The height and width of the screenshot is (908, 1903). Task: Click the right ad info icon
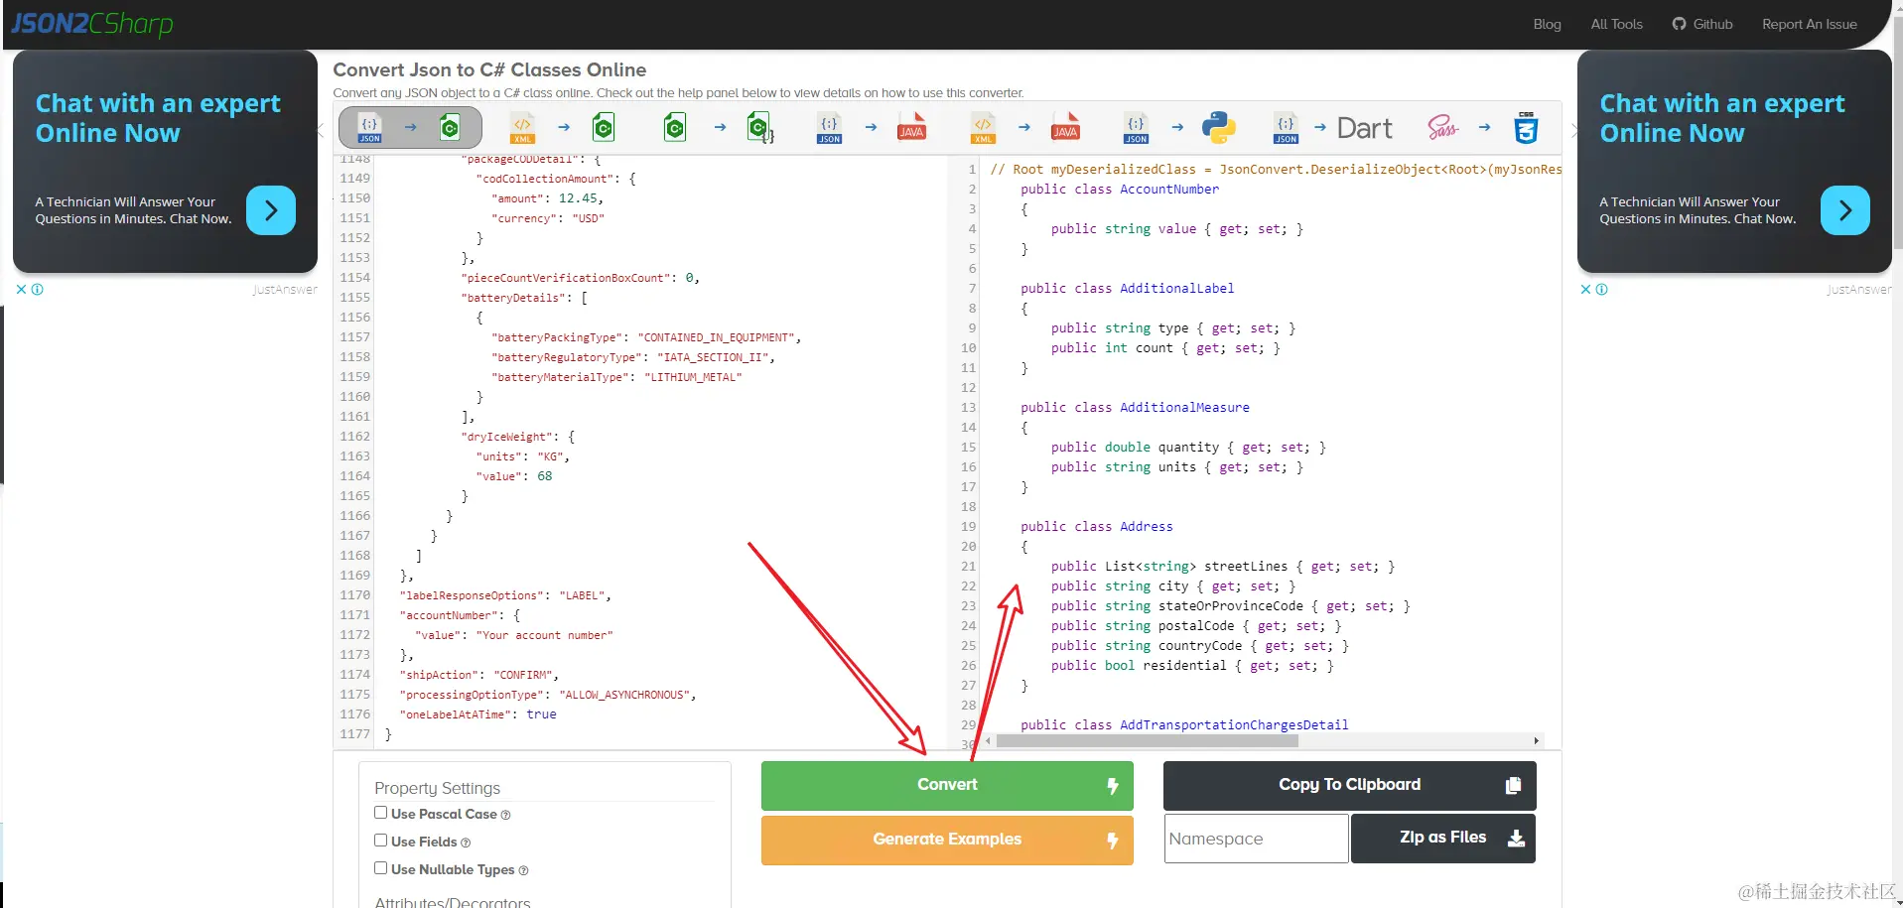click(x=1602, y=290)
